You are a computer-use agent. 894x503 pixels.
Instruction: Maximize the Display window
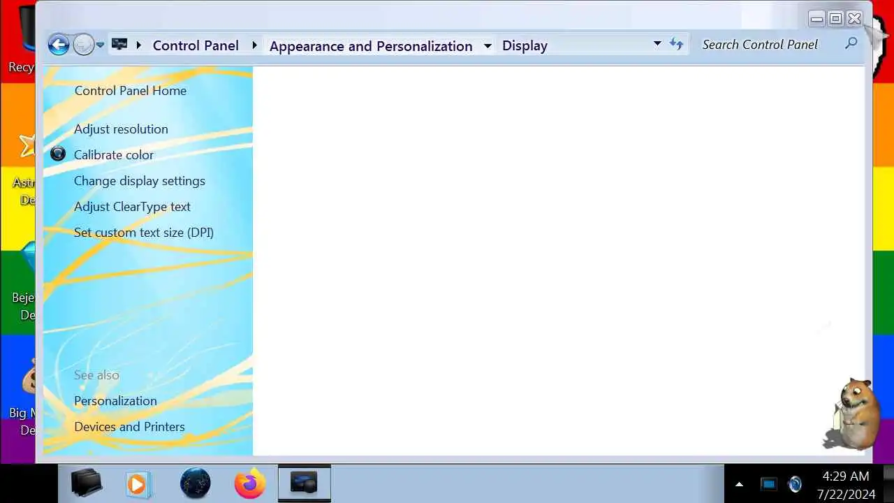point(835,19)
